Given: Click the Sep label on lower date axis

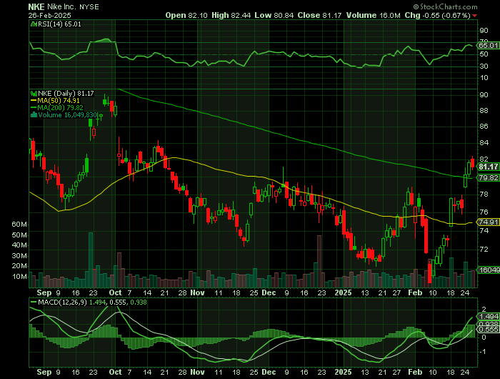Looking at the screenshot, I should 44,373.
